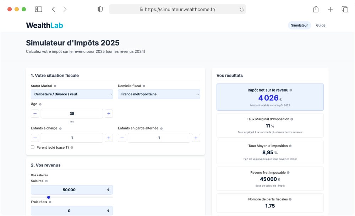Viewport: 355px width, 216px height.
Task: Click the info icon on Impôt net sur le revenu
Action: coord(291,90)
